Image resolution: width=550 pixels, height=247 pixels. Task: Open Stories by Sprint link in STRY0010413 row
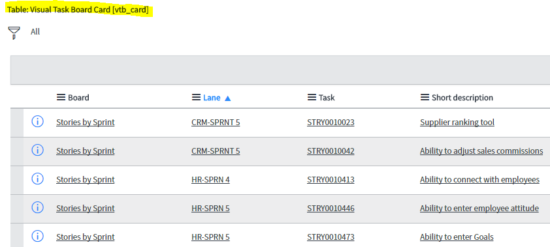pyautogui.click(x=85, y=180)
